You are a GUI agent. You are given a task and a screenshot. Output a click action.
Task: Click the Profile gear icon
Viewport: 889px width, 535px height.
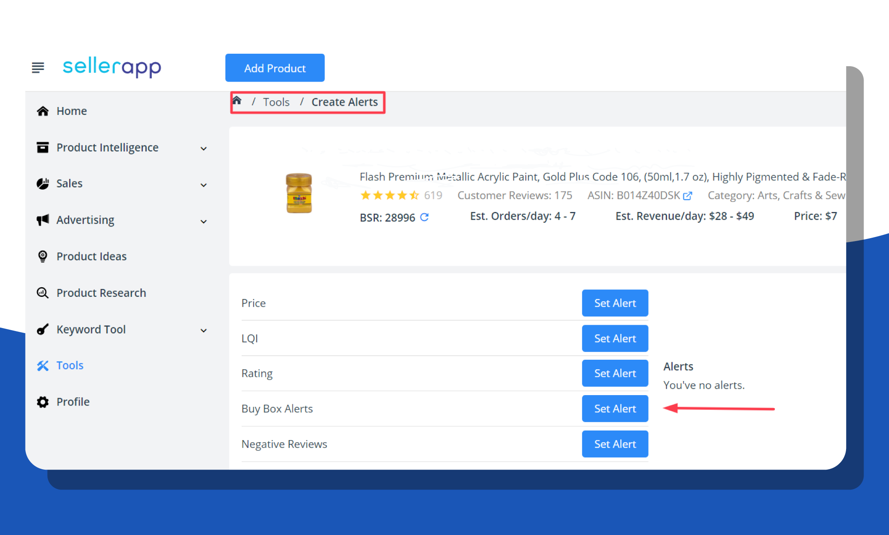(42, 402)
